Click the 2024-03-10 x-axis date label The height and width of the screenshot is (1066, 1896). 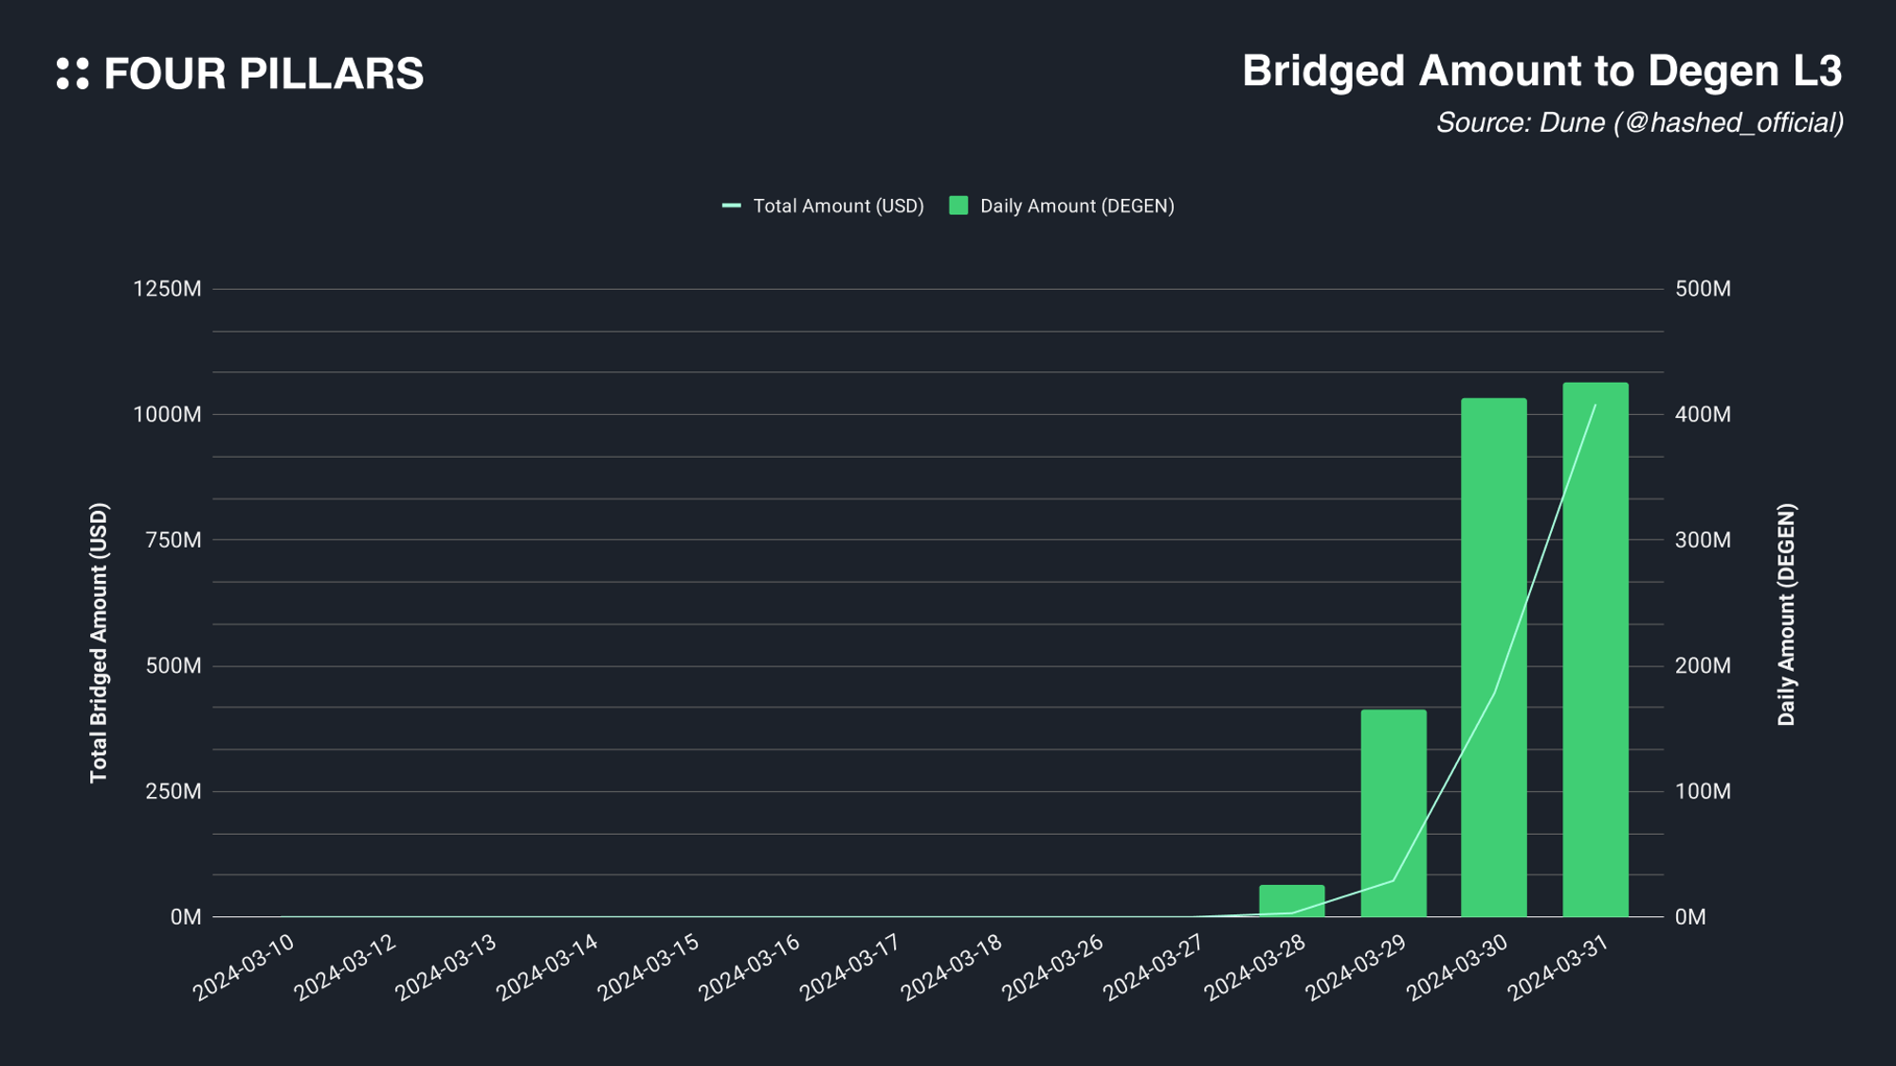(x=245, y=967)
